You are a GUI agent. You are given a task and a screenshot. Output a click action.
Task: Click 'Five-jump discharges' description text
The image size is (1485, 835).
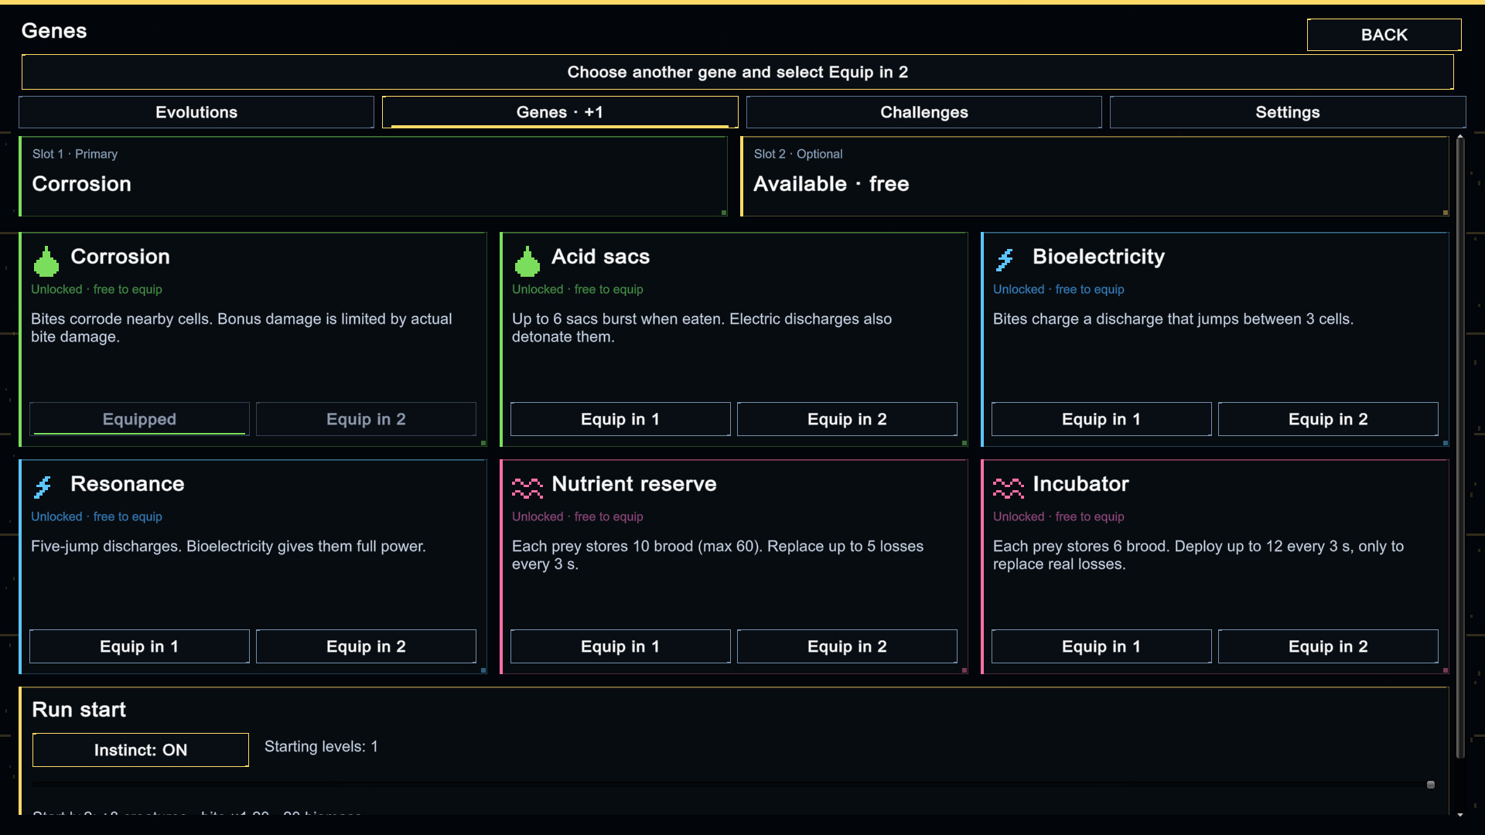click(x=228, y=547)
